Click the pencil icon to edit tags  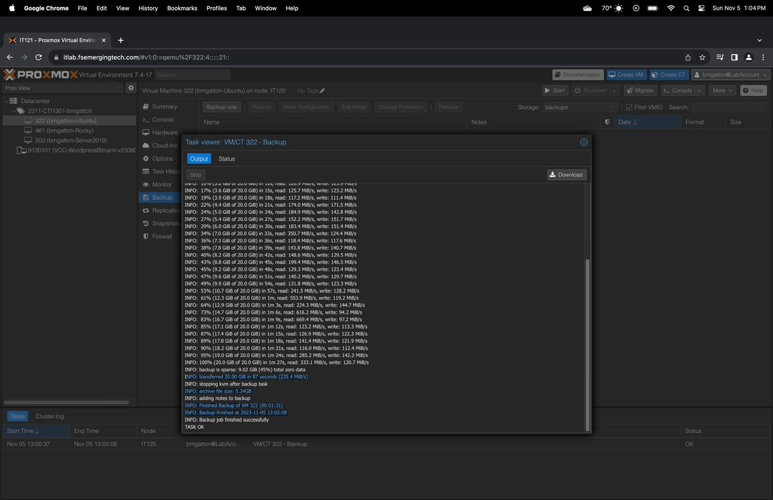[322, 91]
